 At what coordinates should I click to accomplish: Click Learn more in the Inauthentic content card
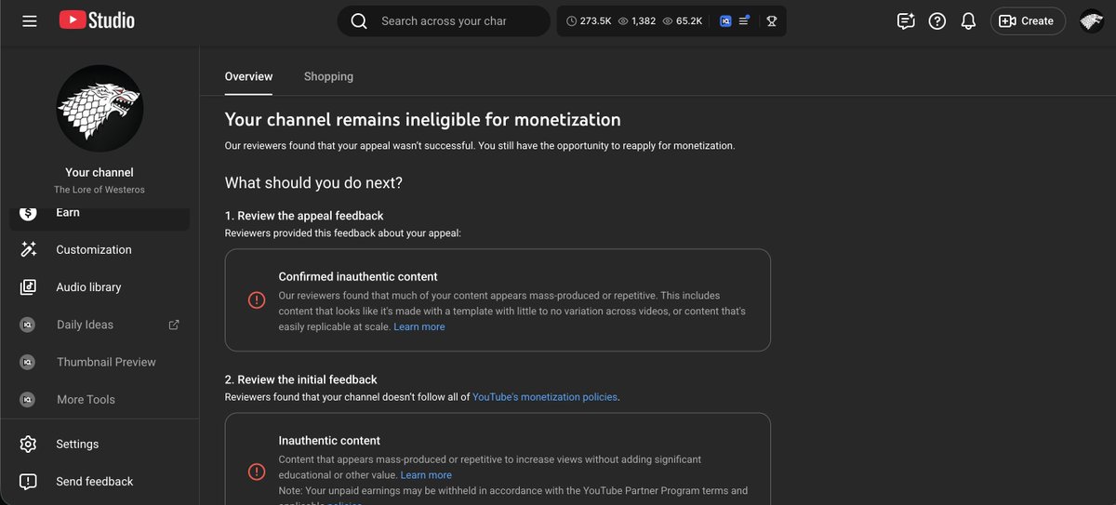pyautogui.click(x=426, y=475)
